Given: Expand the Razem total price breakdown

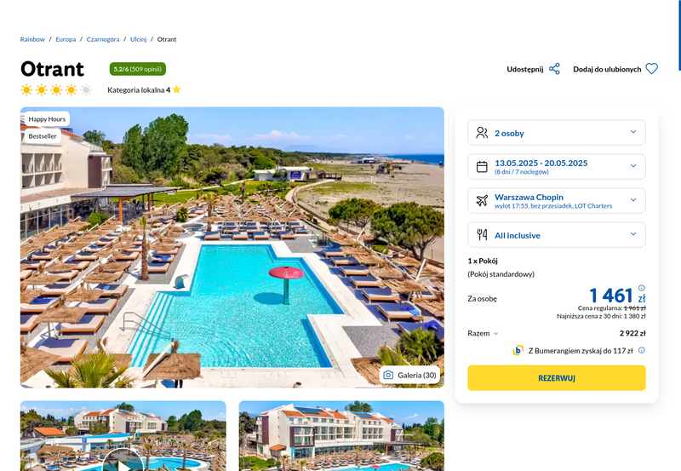Looking at the screenshot, I should [483, 333].
